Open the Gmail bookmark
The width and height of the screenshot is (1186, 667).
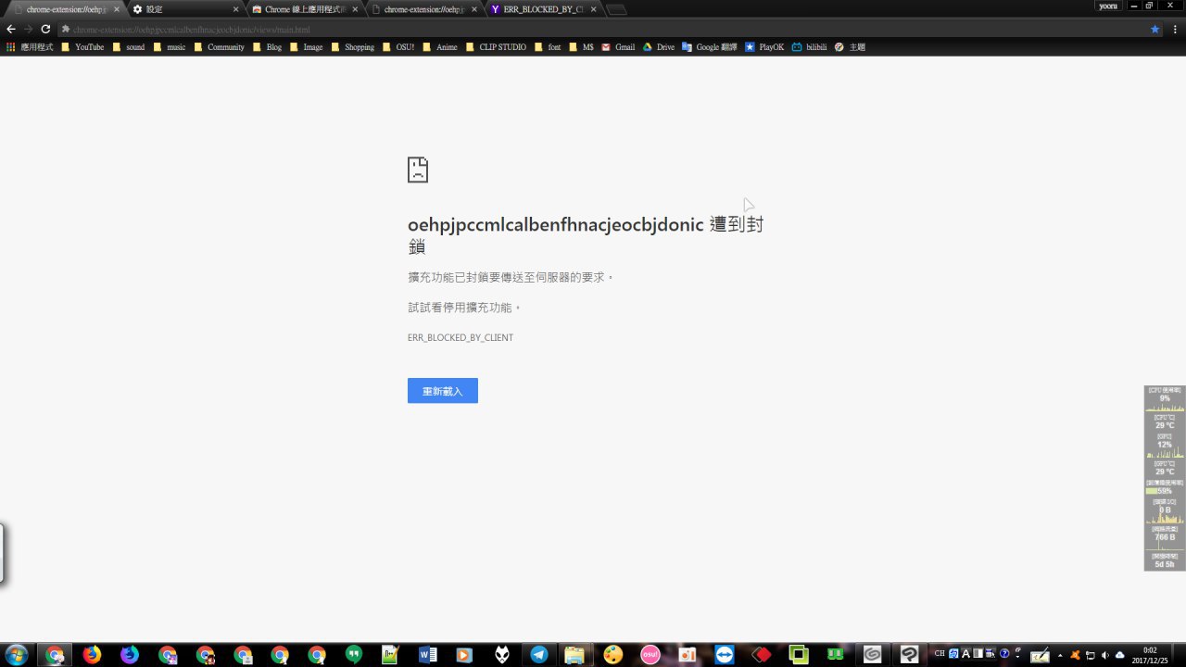tap(618, 46)
